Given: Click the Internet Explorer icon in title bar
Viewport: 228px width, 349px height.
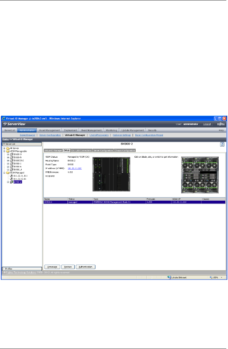Looking at the screenshot, I should pos(3,118).
